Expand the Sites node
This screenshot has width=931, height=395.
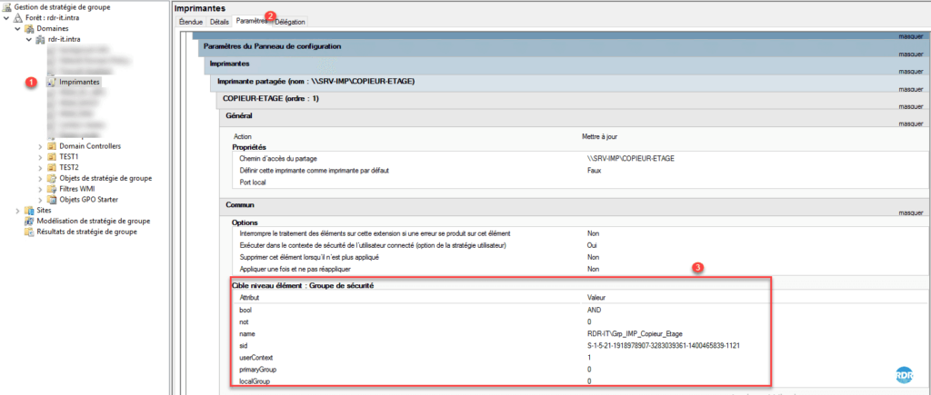coord(18,210)
